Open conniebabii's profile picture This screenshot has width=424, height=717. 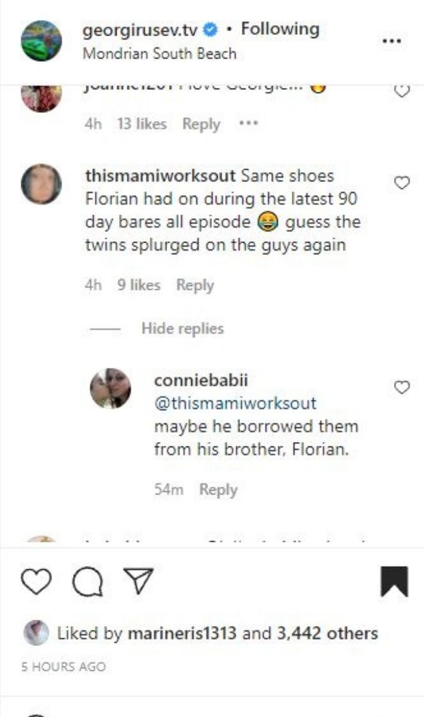pyautogui.click(x=110, y=388)
